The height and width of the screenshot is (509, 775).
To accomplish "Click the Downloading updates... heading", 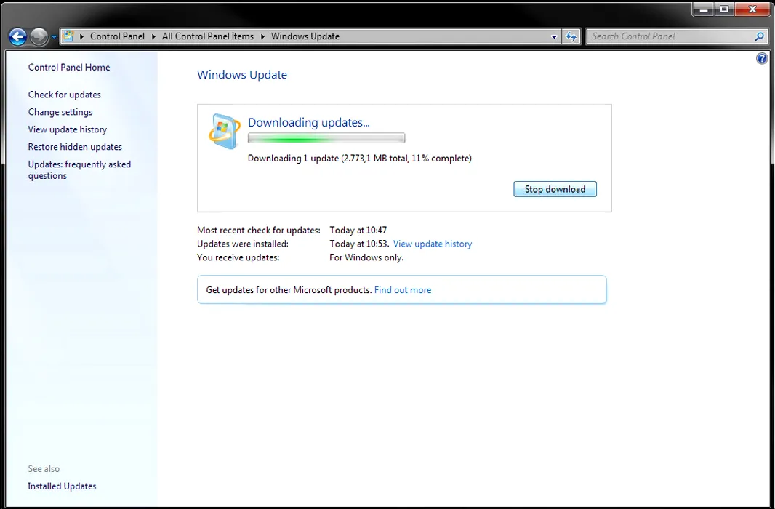I will coord(308,123).
